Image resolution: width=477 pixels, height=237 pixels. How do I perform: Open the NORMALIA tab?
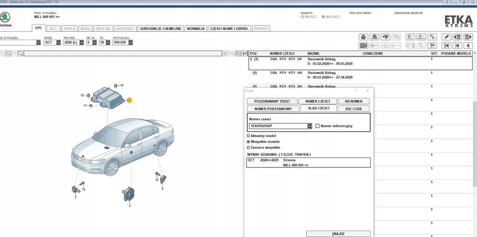(196, 28)
